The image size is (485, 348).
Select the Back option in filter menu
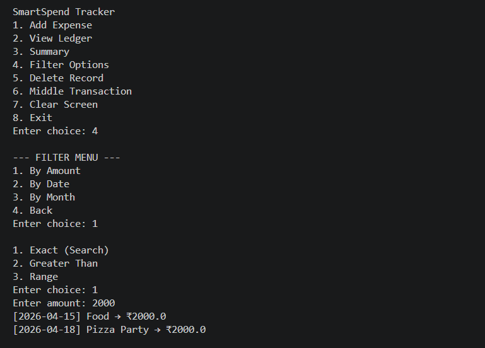click(x=33, y=211)
